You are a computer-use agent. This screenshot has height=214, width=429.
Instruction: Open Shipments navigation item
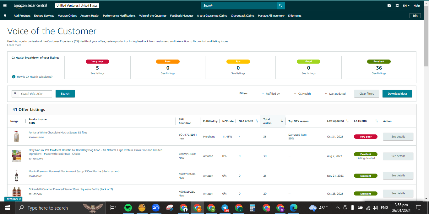295,16
